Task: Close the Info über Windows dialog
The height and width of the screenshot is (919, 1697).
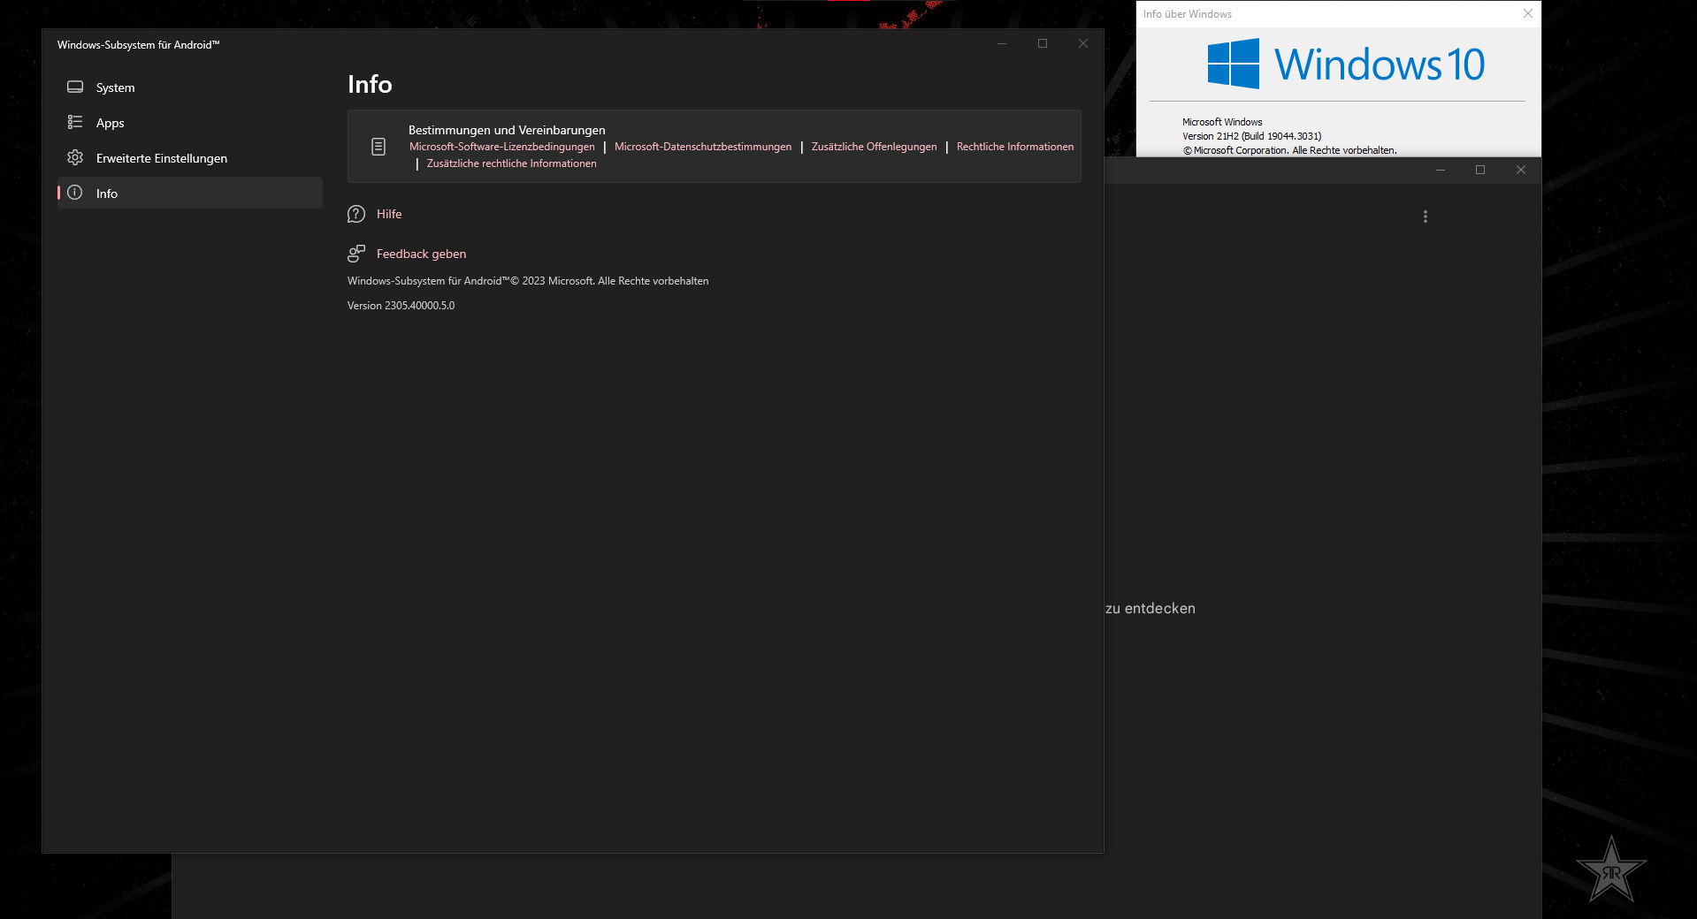Action: pos(1526,13)
